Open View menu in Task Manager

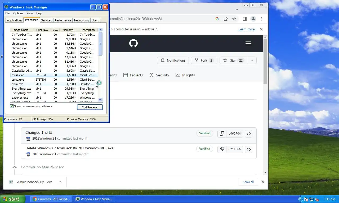click(x=30, y=13)
